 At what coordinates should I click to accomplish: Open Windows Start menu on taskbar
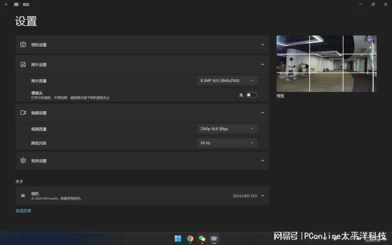[178, 238]
